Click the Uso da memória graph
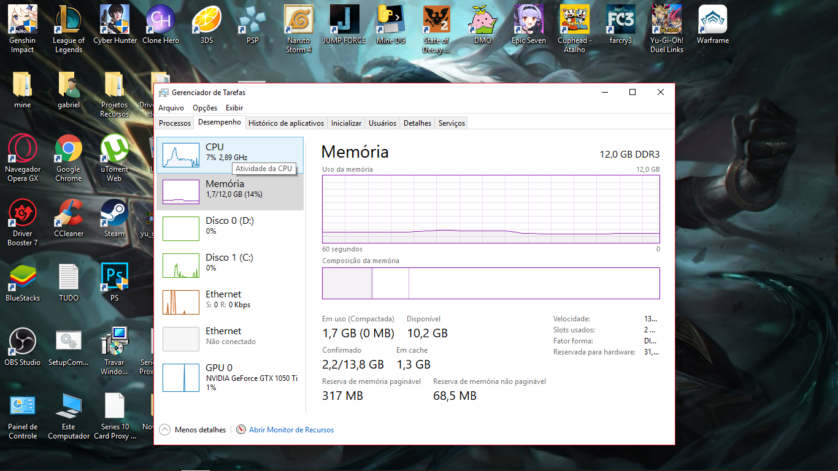 coord(491,209)
